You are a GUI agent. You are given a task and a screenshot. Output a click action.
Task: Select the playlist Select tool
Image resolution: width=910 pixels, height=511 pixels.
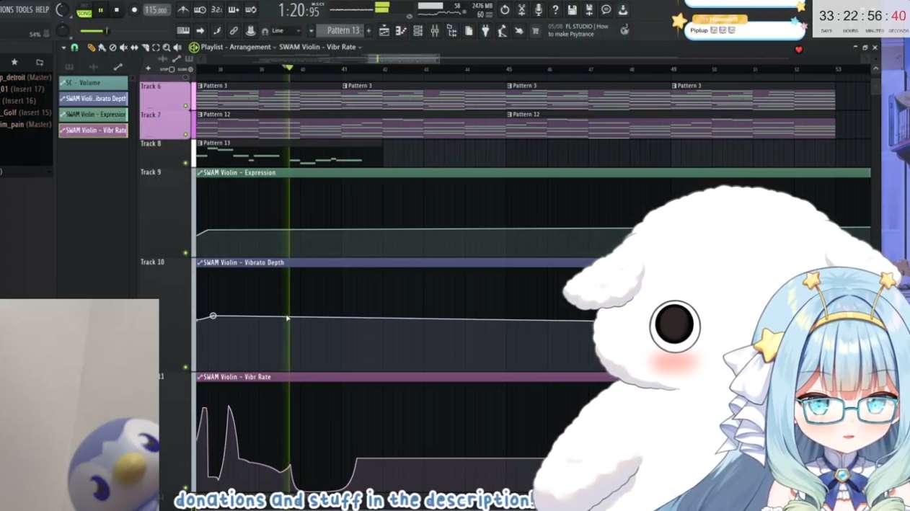156,48
